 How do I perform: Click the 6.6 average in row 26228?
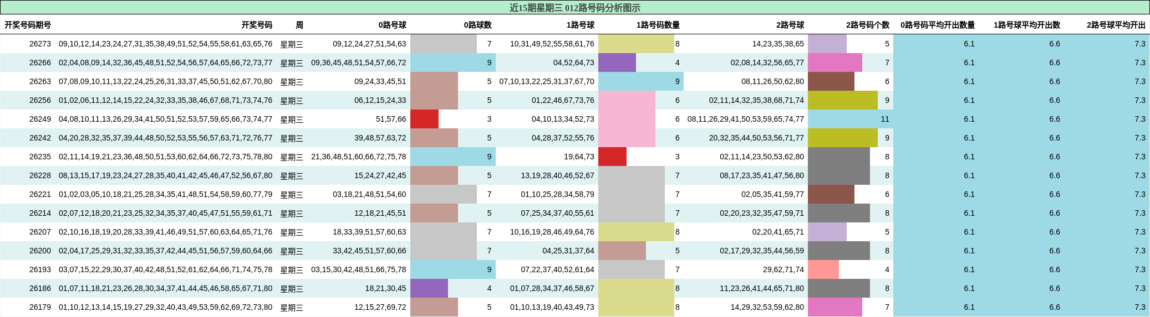tap(1055, 175)
